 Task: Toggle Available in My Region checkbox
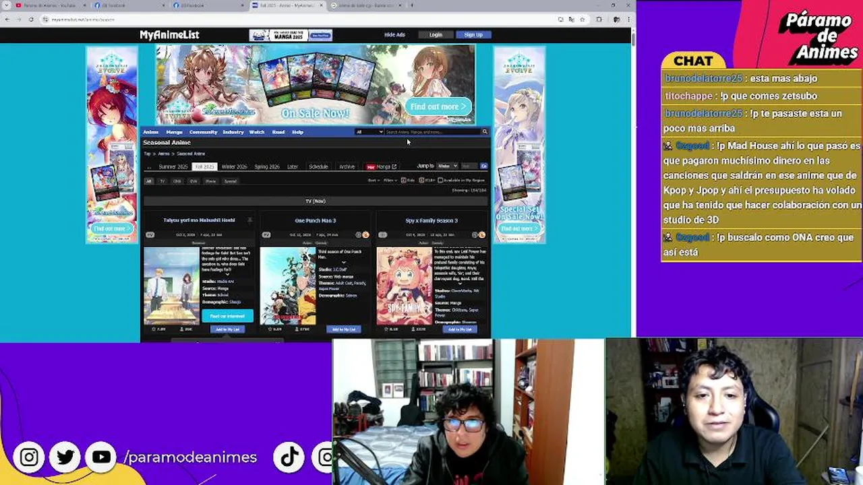click(440, 181)
